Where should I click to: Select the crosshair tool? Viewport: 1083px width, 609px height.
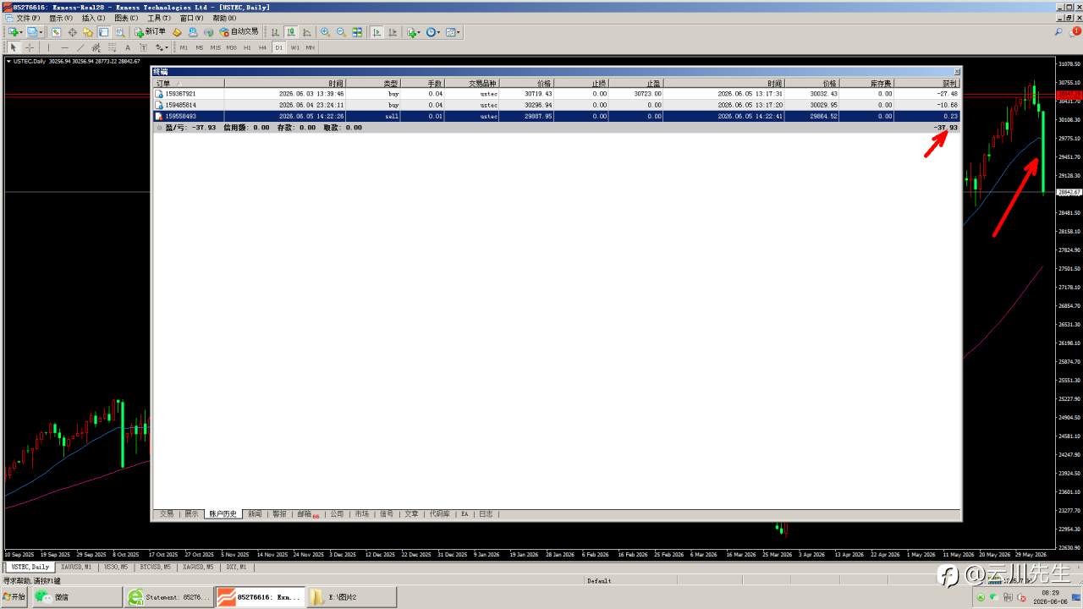point(30,47)
